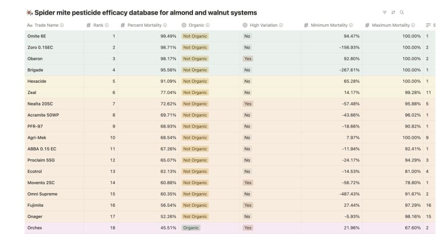This screenshot has height=234, width=436.
Task: Click info icon next to Trade Name
Action: [62, 25]
